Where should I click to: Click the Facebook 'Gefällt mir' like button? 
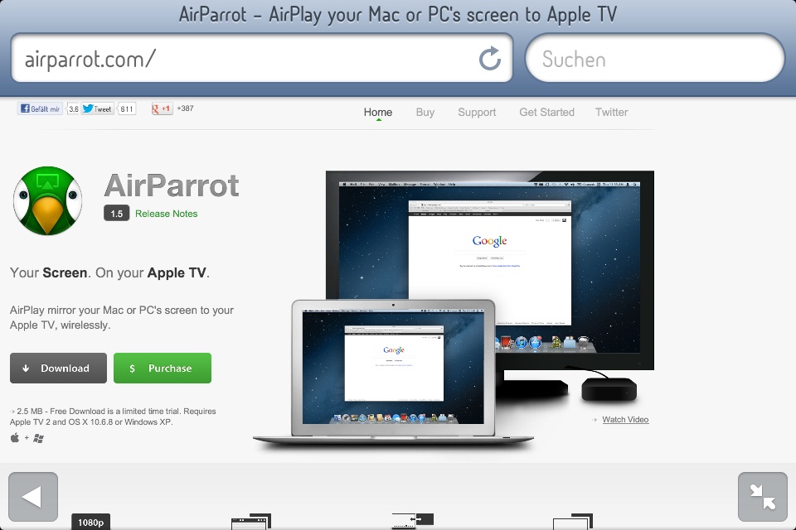tap(40, 108)
